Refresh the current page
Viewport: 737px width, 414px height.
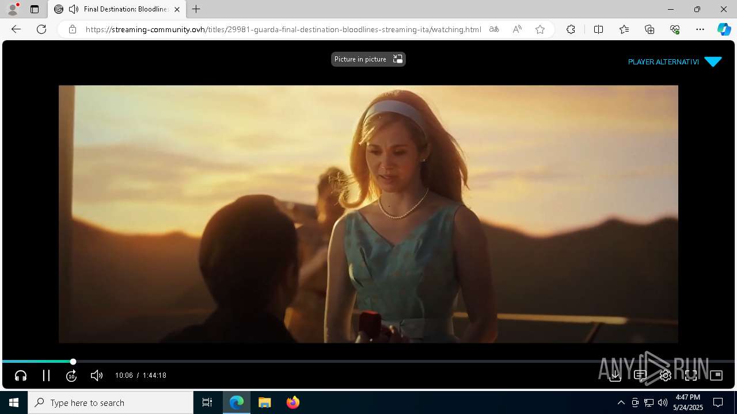tap(41, 29)
